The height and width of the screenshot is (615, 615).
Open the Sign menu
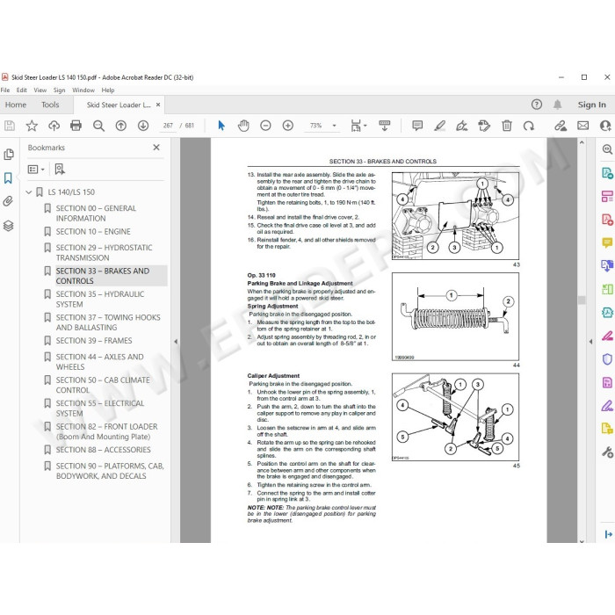tap(59, 90)
